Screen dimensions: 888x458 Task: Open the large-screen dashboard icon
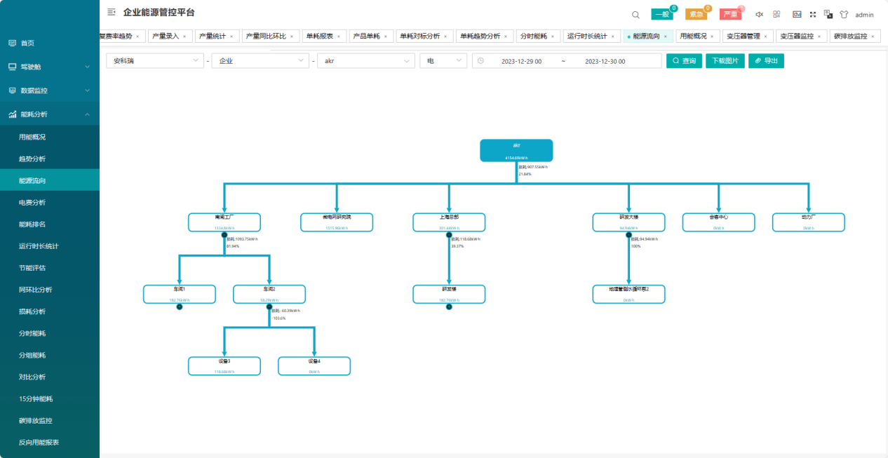pos(797,14)
